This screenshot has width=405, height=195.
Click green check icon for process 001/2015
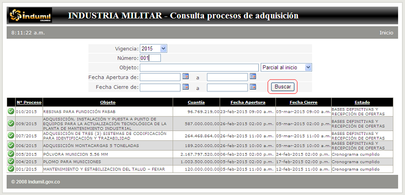click(x=11, y=169)
